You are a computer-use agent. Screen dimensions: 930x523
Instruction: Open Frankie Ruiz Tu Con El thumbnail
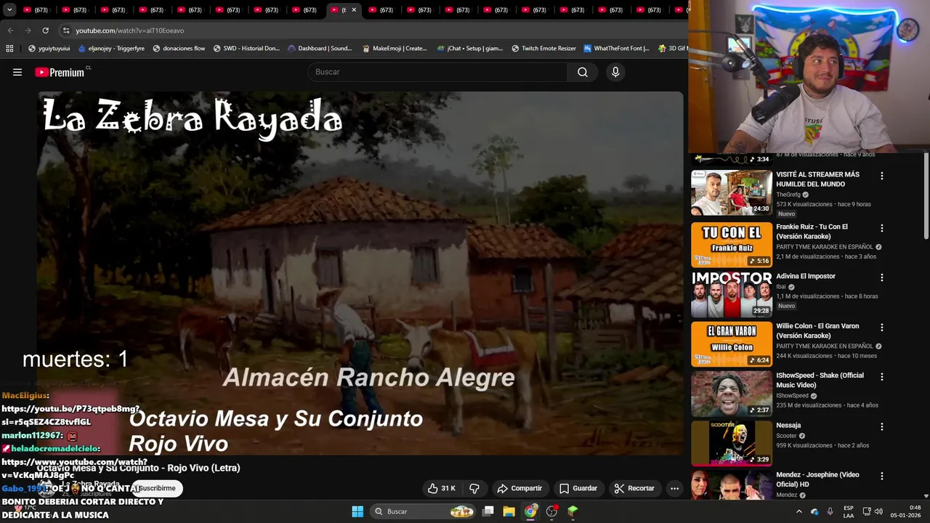731,244
